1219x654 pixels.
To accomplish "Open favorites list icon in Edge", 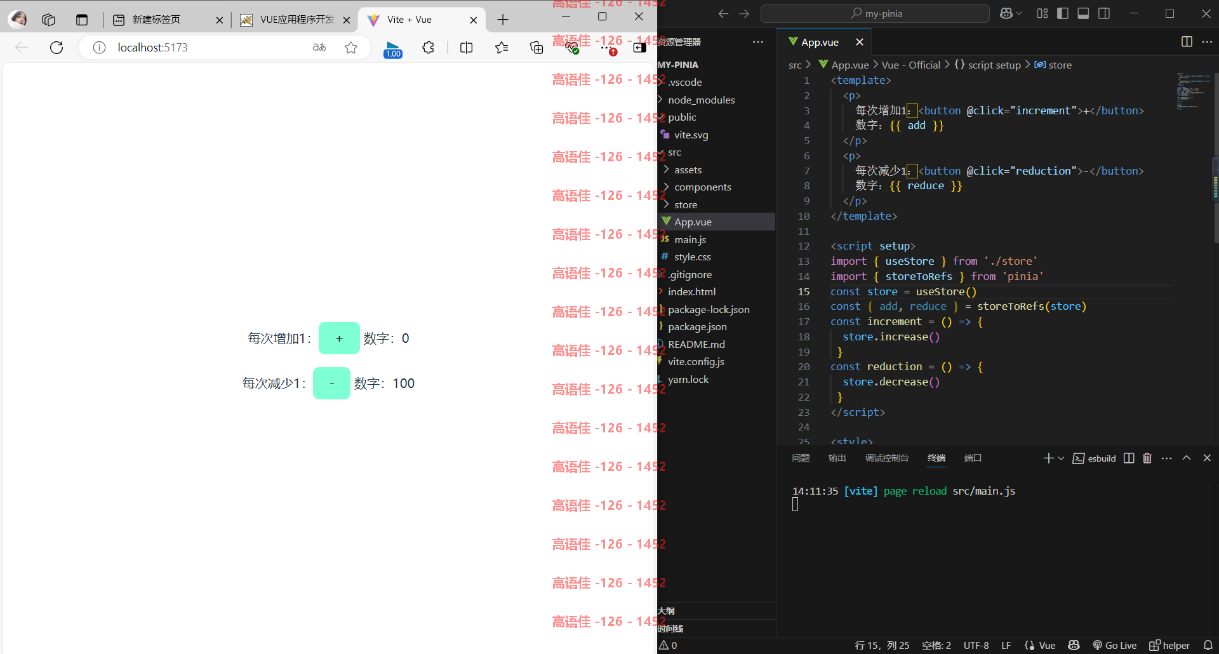I will [x=502, y=48].
